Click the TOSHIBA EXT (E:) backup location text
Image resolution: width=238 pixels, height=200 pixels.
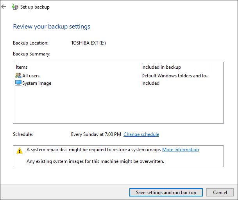[88, 43]
